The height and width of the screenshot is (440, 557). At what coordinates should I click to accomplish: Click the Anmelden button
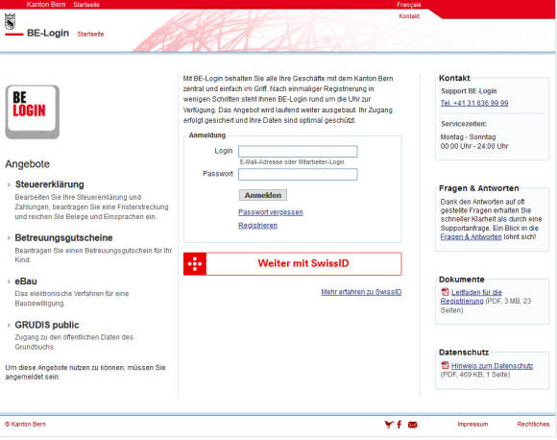coord(263,195)
